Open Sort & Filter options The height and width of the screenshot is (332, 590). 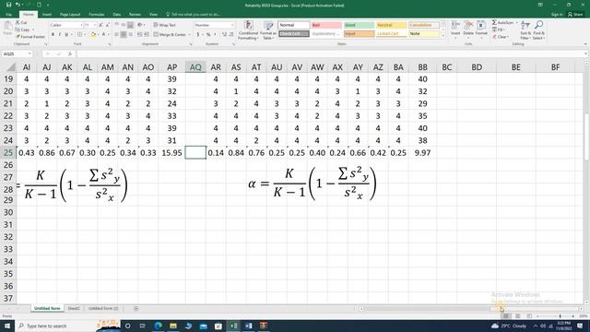point(525,30)
